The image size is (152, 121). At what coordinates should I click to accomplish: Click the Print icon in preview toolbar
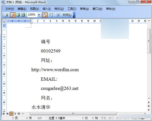coord(6,15)
